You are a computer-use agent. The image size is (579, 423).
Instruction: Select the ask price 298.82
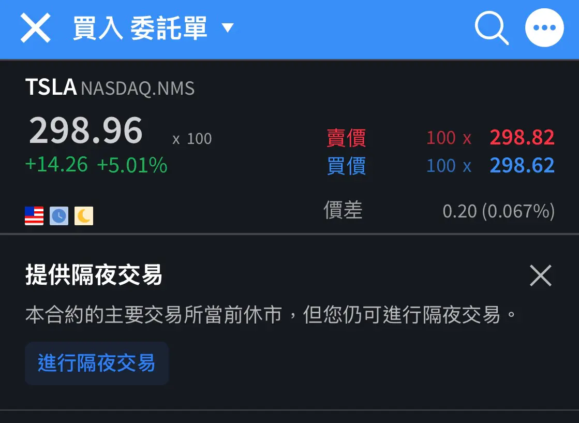(x=522, y=138)
